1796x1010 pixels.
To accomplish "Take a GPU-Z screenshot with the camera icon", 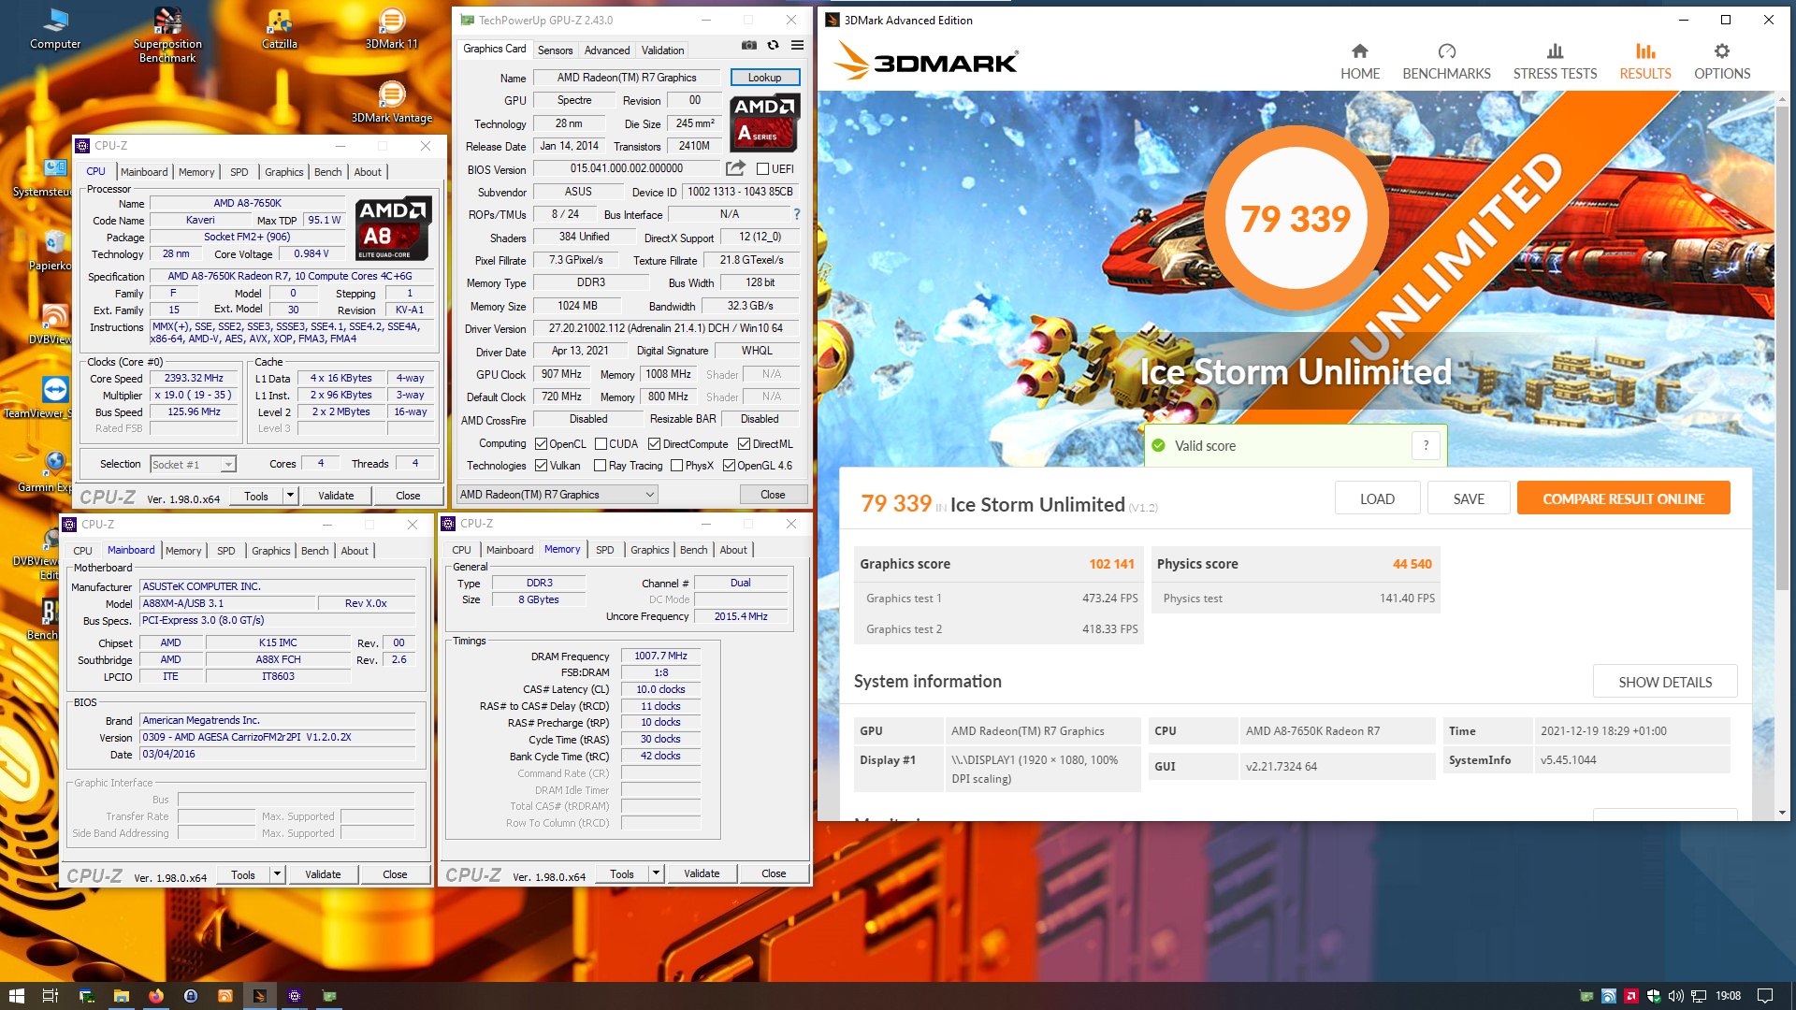I will (x=749, y=45).
